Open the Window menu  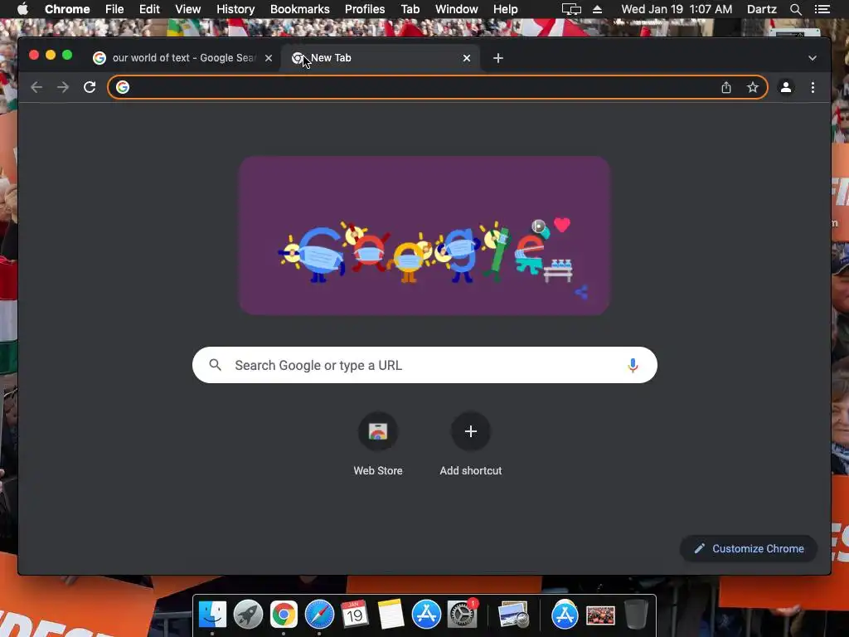(x=457, y=9)
